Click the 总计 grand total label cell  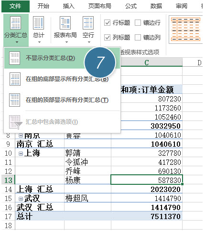[40, 217]
